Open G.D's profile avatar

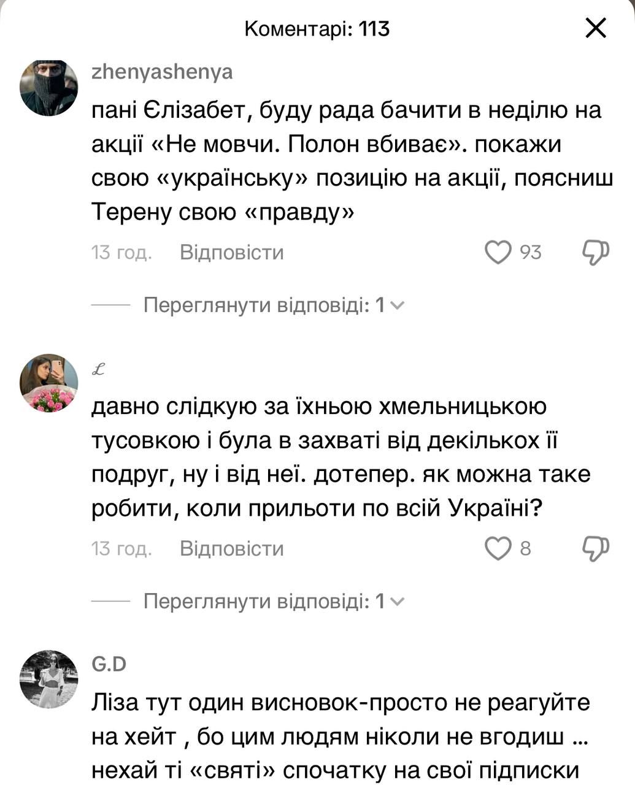coord(49,679)
